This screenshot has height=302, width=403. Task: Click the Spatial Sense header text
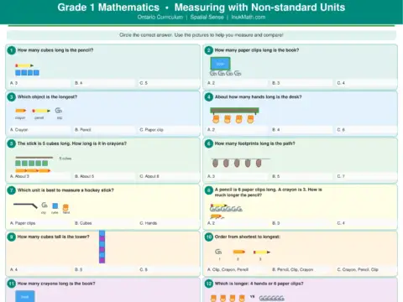[207, 17]
